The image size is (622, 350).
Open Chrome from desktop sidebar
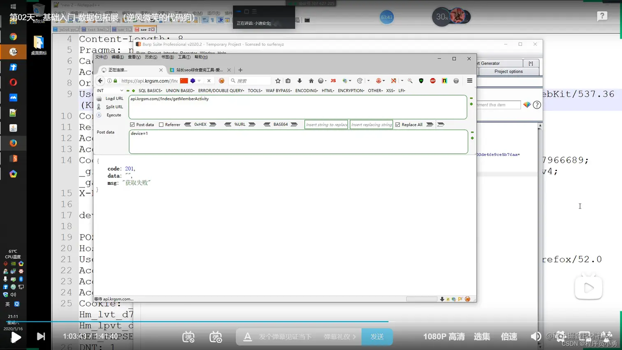coord(13,37)
